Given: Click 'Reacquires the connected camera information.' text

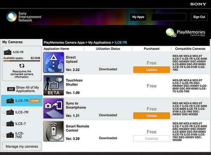Looking at the screenshot, I should tap(22, 74).
